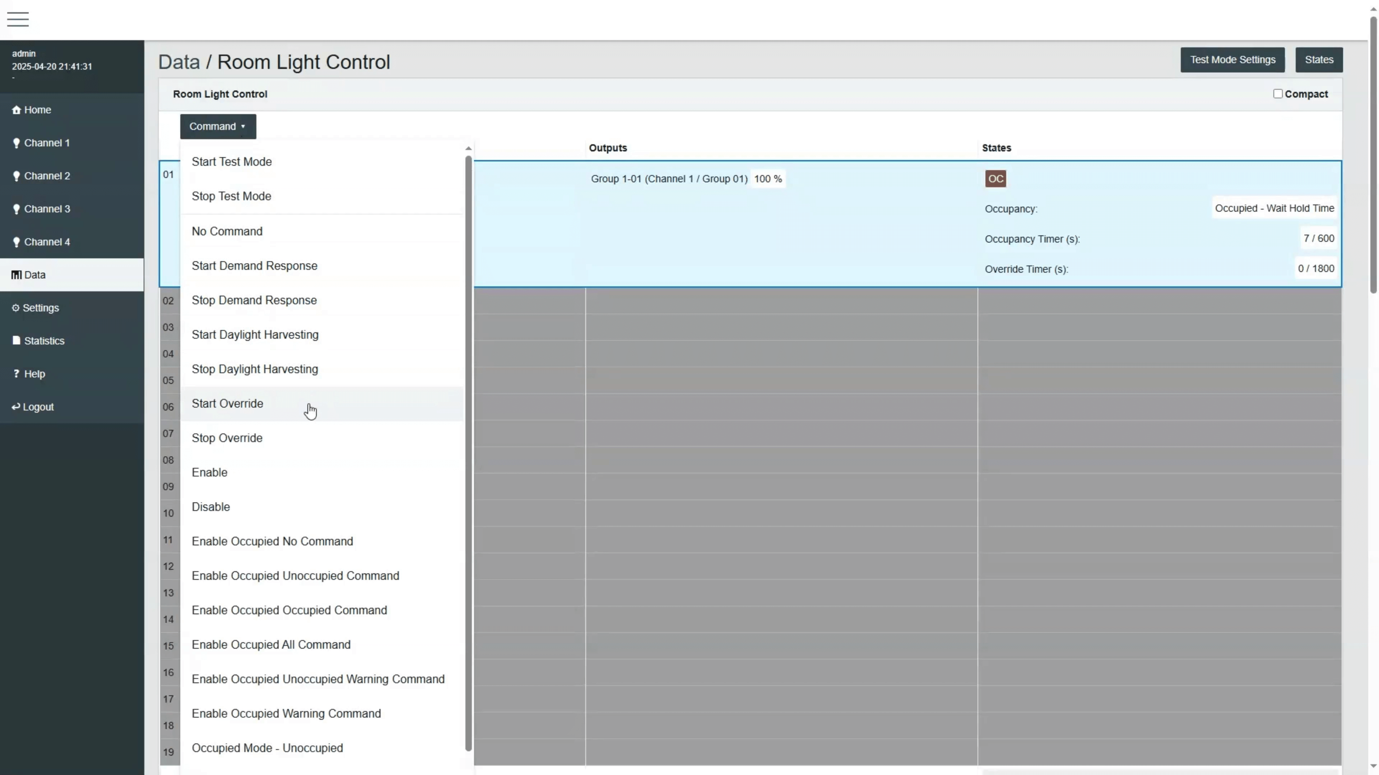Click the OC state badge

point(995,179)
